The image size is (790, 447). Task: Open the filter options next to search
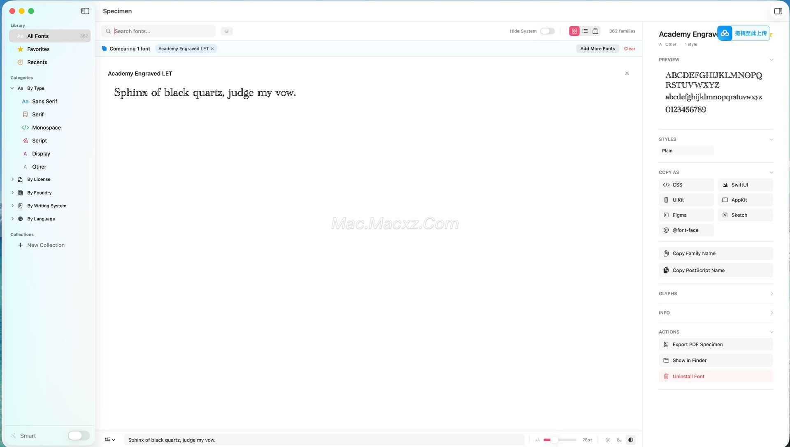(227, 31)
